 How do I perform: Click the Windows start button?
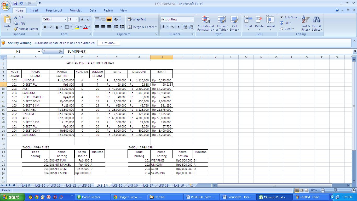[x=12, y=197]
